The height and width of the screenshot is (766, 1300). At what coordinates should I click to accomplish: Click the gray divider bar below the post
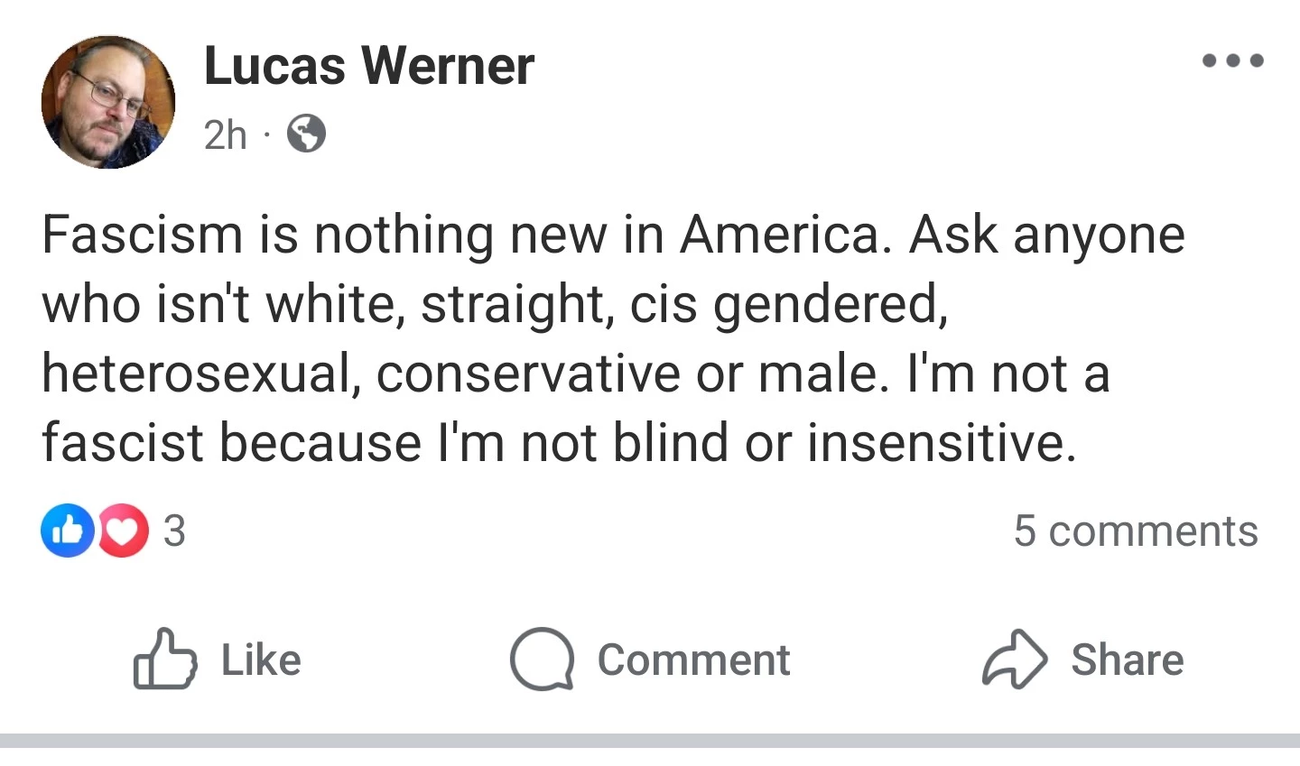(x=650, y=741)
